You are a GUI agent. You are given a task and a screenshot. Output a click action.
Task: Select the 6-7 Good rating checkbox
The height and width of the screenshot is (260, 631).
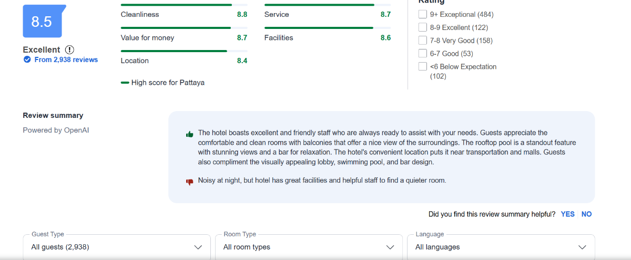pyautogui.click(x=423, y=53)
